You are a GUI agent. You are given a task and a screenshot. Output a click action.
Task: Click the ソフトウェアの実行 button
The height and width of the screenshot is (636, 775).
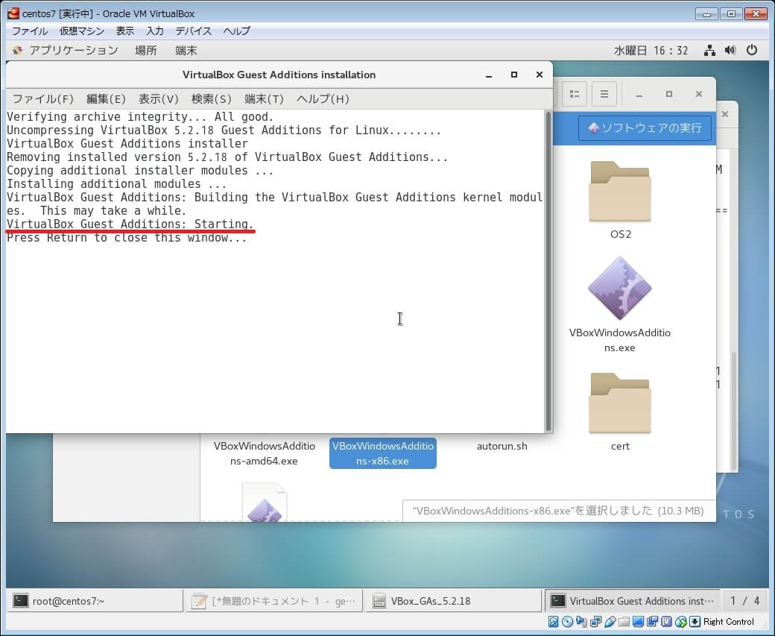point(645,127)
